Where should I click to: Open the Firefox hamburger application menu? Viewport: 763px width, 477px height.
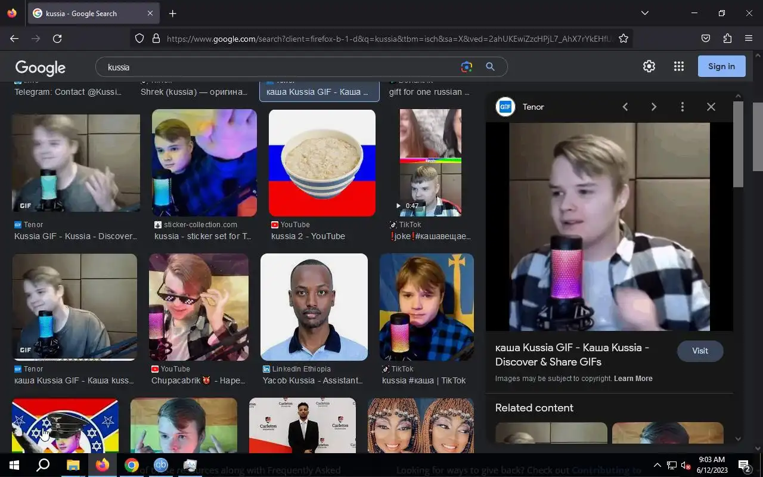pos(749,38)
